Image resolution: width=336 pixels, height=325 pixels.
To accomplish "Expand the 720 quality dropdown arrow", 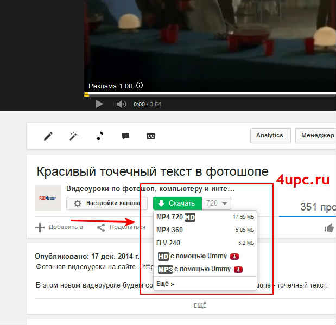I will [x=225, y=203].
